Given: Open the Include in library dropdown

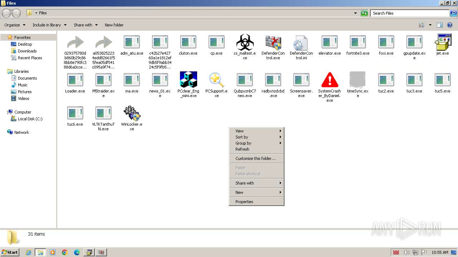Looking at the screenshot, I should [49, 25].
